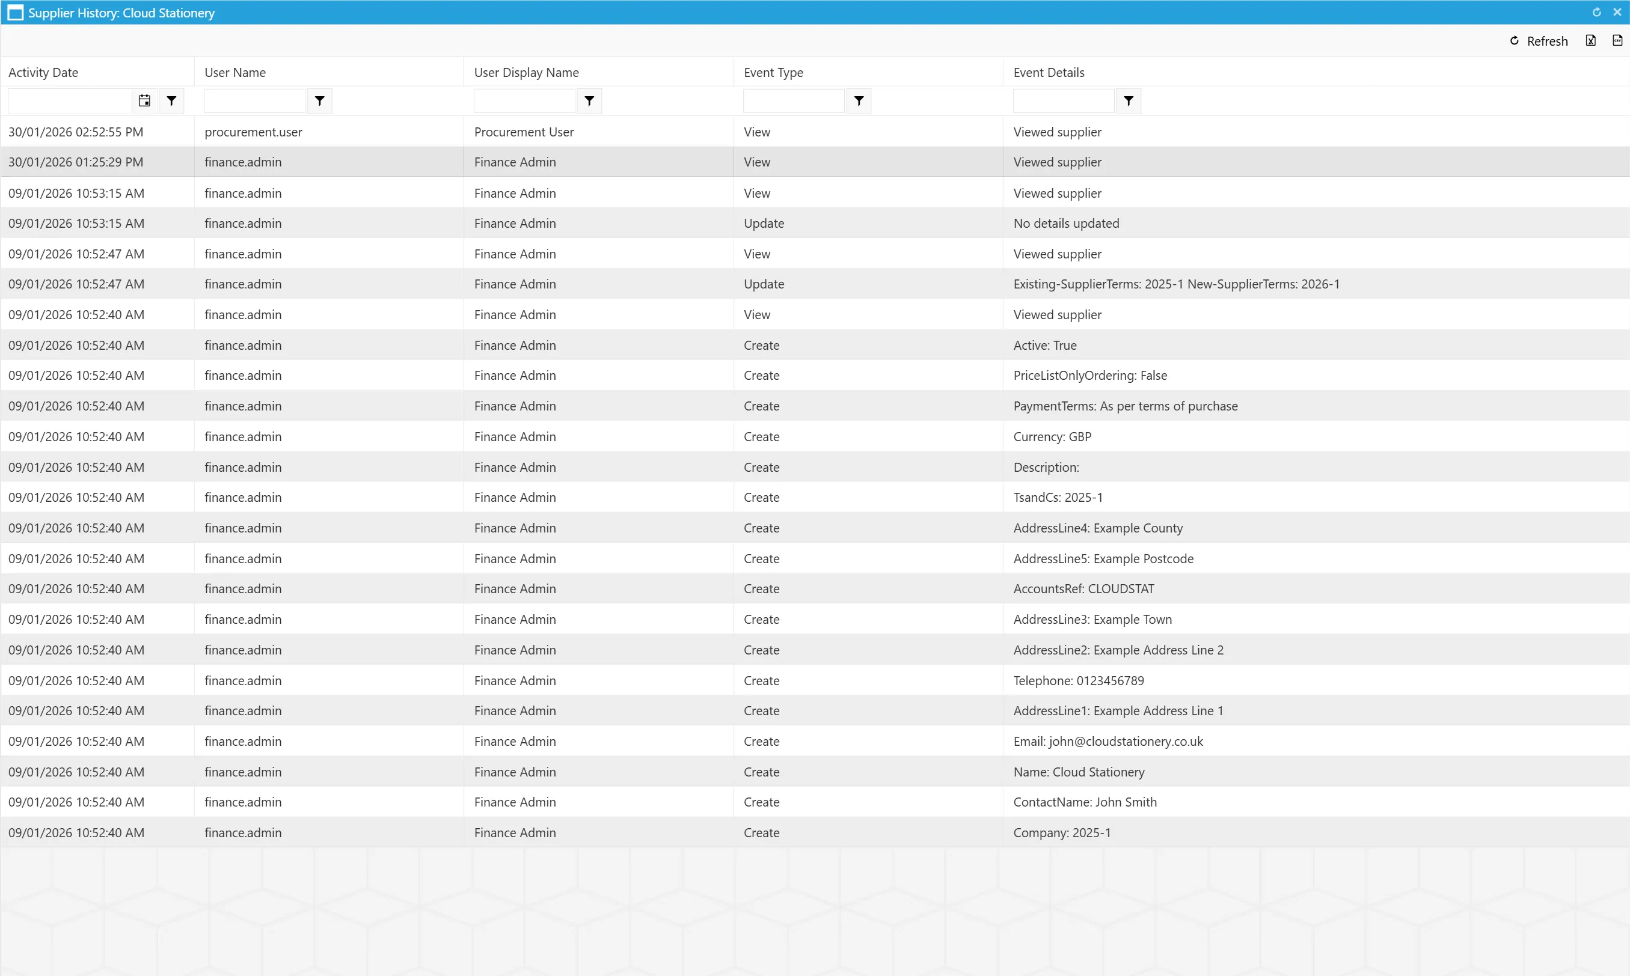The image size is (1630, 976).
Task: Close the Supplier History window
Action: [x=1617, y=13]
